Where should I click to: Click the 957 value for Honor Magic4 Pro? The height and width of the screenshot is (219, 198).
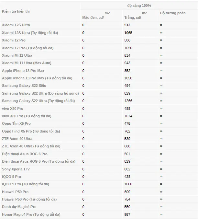tap(127, 214)
